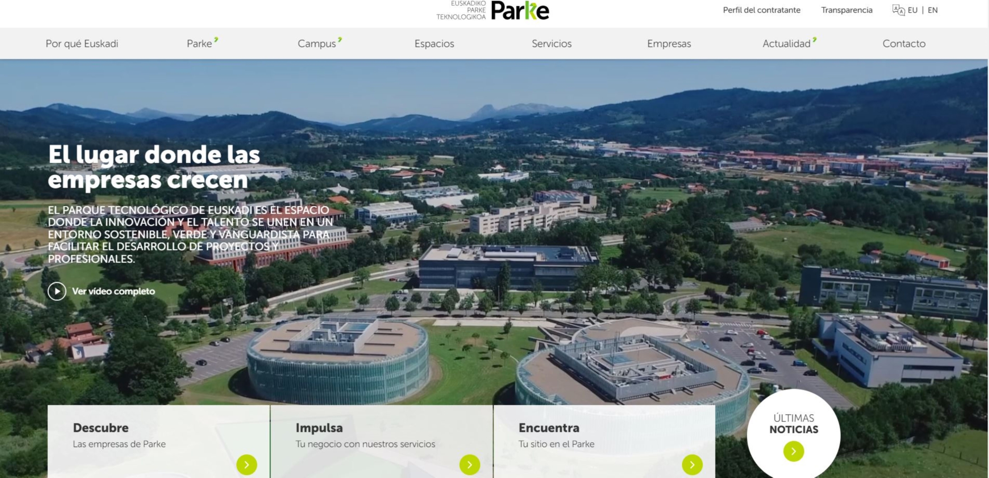Click Euskadiko Parke Teknologikoa logo text
Screen dimensions: 989x478
pos(461,10)
